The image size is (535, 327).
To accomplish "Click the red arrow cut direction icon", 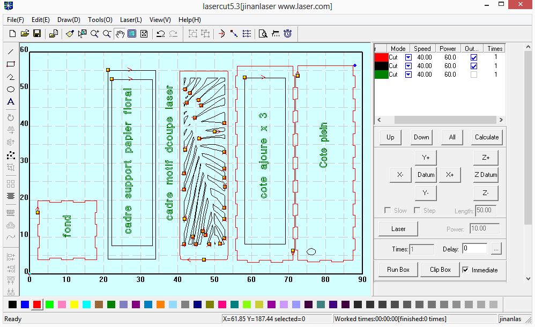I will (221, 33).
